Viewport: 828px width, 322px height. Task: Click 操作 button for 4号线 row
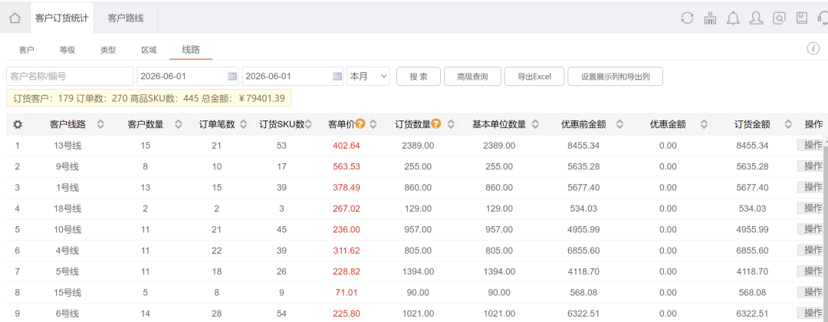(x=810, y=250)
